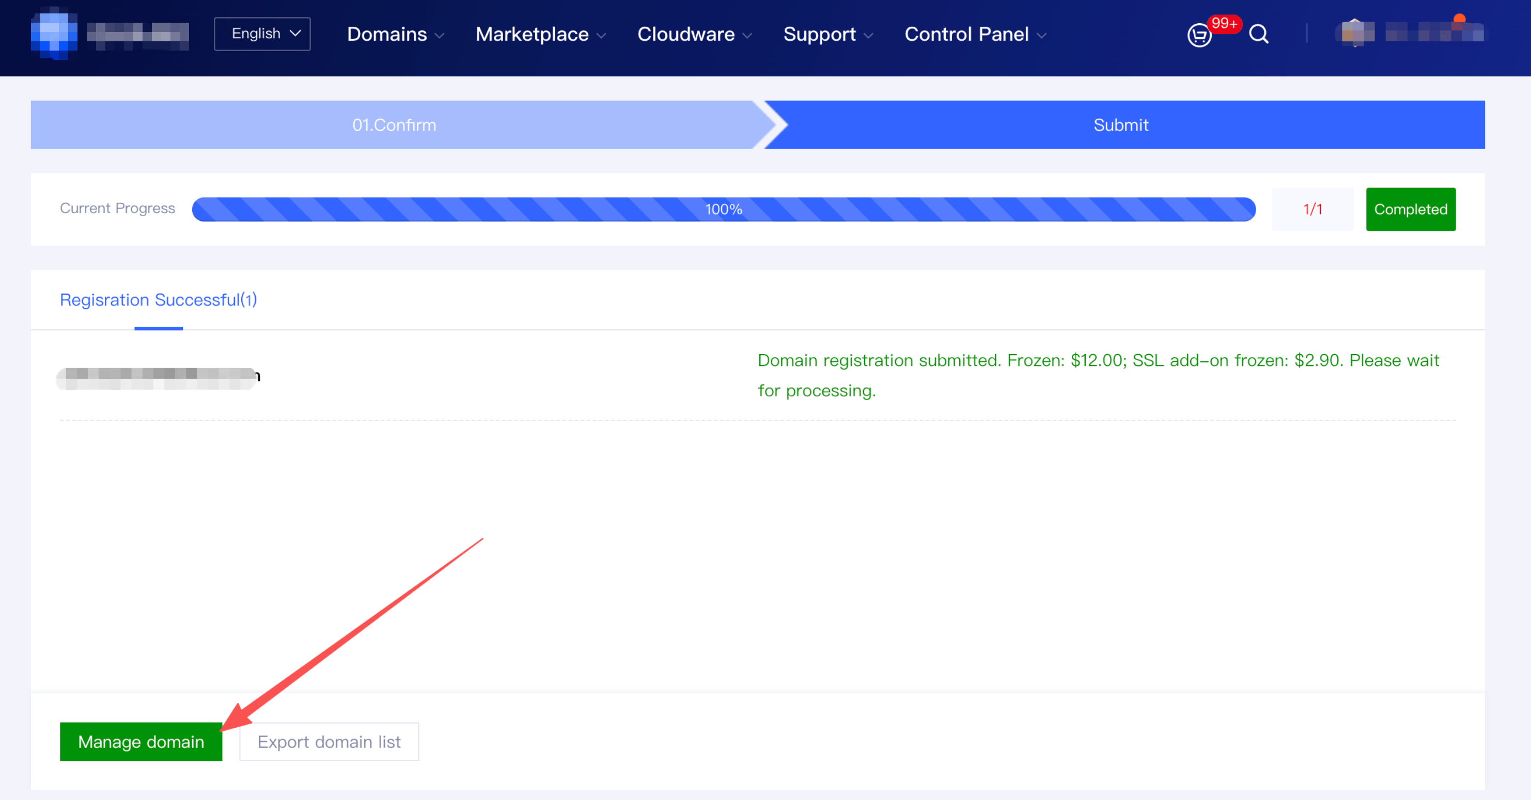1531x800 pixels.
Task: Open the English language dropdown
Action: (x=262, y=34)
